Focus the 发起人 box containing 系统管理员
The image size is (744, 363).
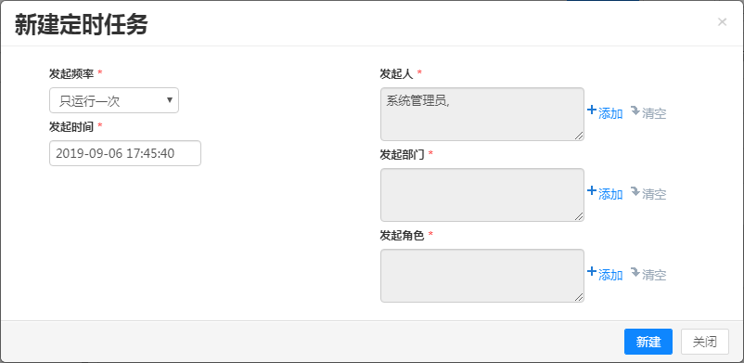[482, 114]
